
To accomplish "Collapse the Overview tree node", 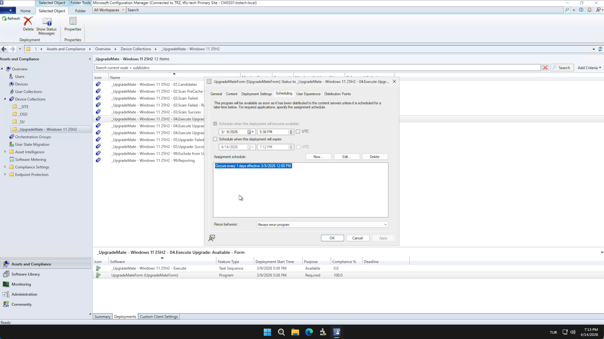I will pos(2,69).
